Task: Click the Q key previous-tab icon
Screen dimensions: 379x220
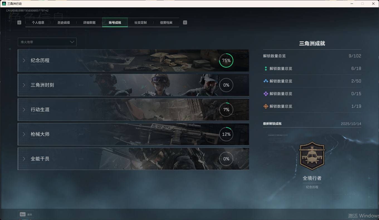Action: (x=19, y=22)
